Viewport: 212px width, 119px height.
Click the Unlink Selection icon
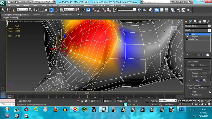pos(9,10)
